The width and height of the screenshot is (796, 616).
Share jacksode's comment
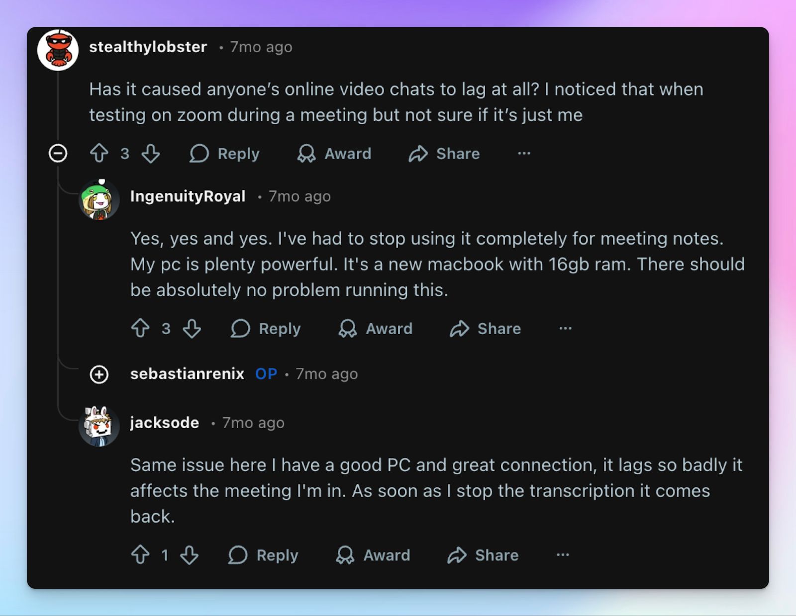[x=483, y=555]
